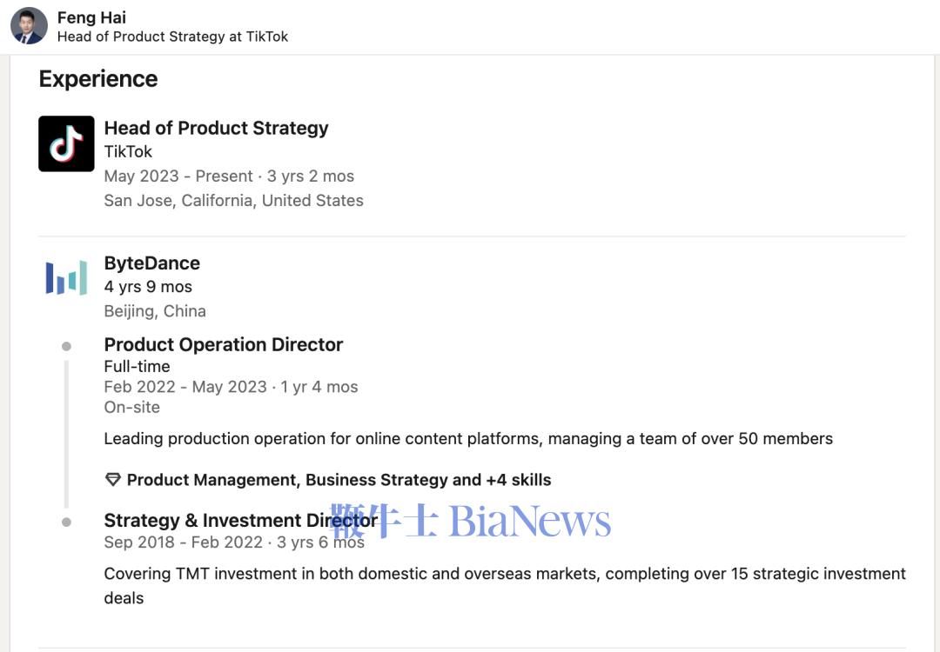The image size is (940, 652).
Task: Open Feng Hai's profile photo
Action: (29, 26)
